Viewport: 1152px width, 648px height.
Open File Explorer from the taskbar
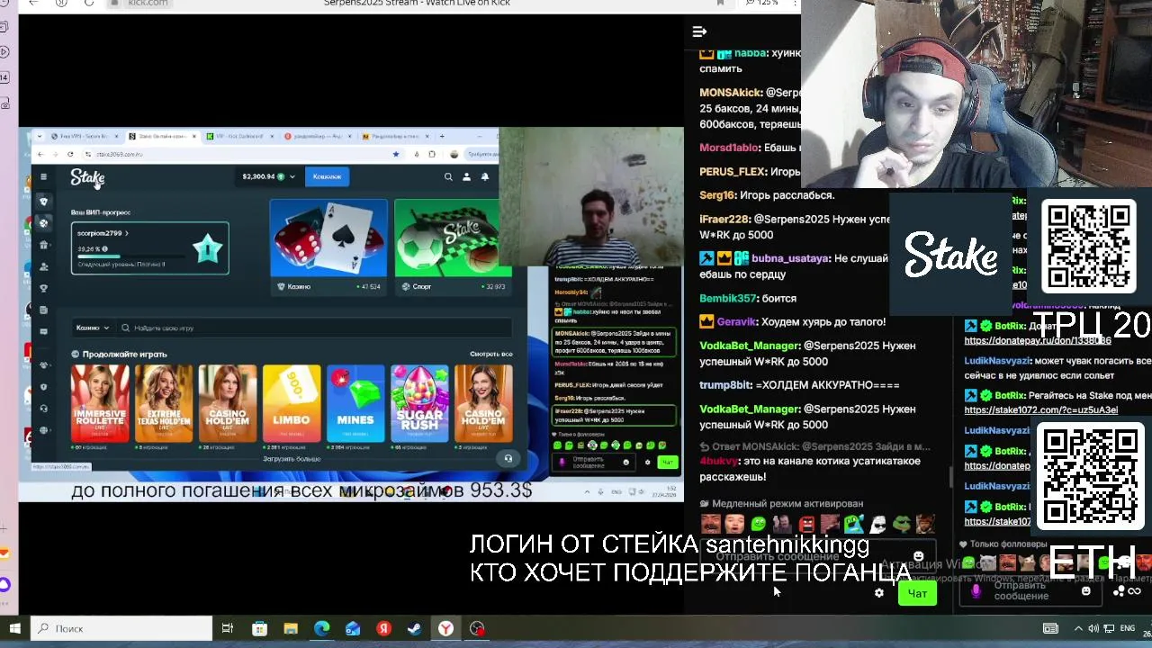point(291,628)
